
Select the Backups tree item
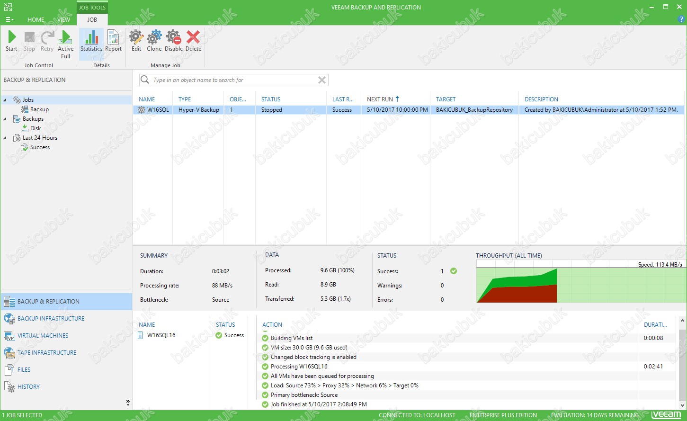pyautogui.click(x=33, y=119)
